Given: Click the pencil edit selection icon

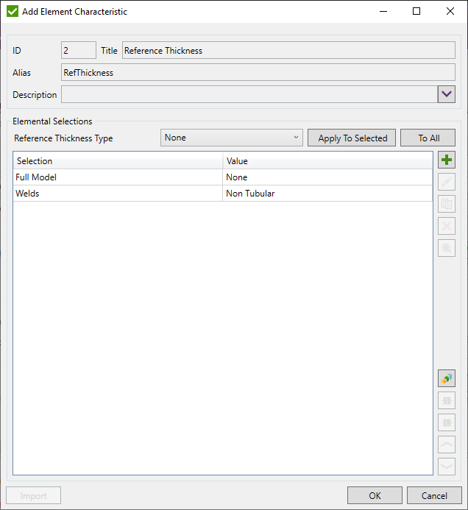Looking at the screenshot, I should [x=446, y=182].
